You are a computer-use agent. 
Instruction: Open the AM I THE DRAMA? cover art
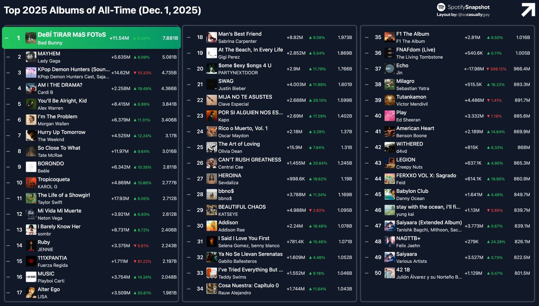click(x=31, y=89)
